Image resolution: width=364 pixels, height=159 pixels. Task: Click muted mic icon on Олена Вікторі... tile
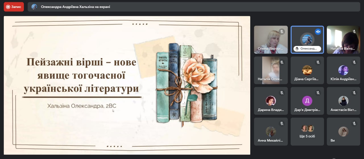click(x=282, y=32)
